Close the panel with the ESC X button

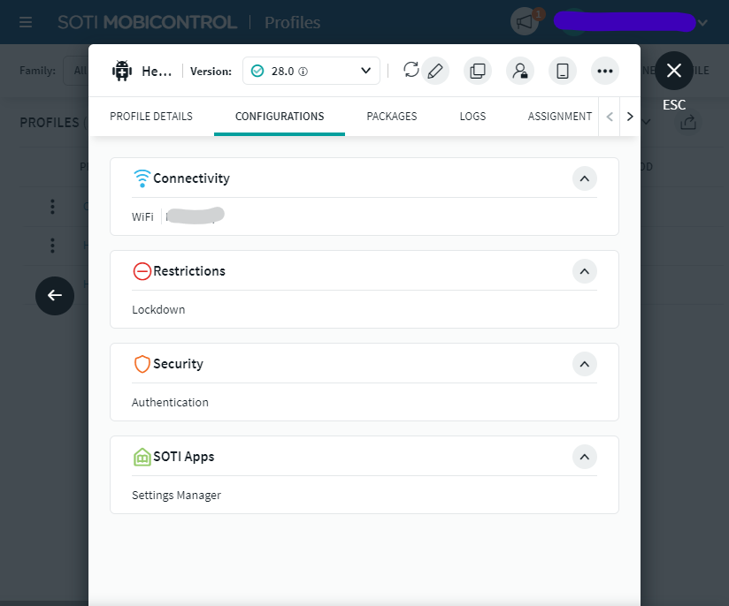click(x=674, y=71)
